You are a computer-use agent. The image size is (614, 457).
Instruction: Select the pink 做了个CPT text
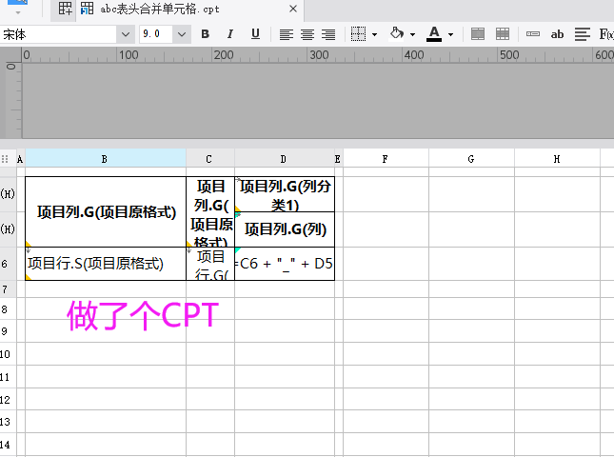(143, 315)
